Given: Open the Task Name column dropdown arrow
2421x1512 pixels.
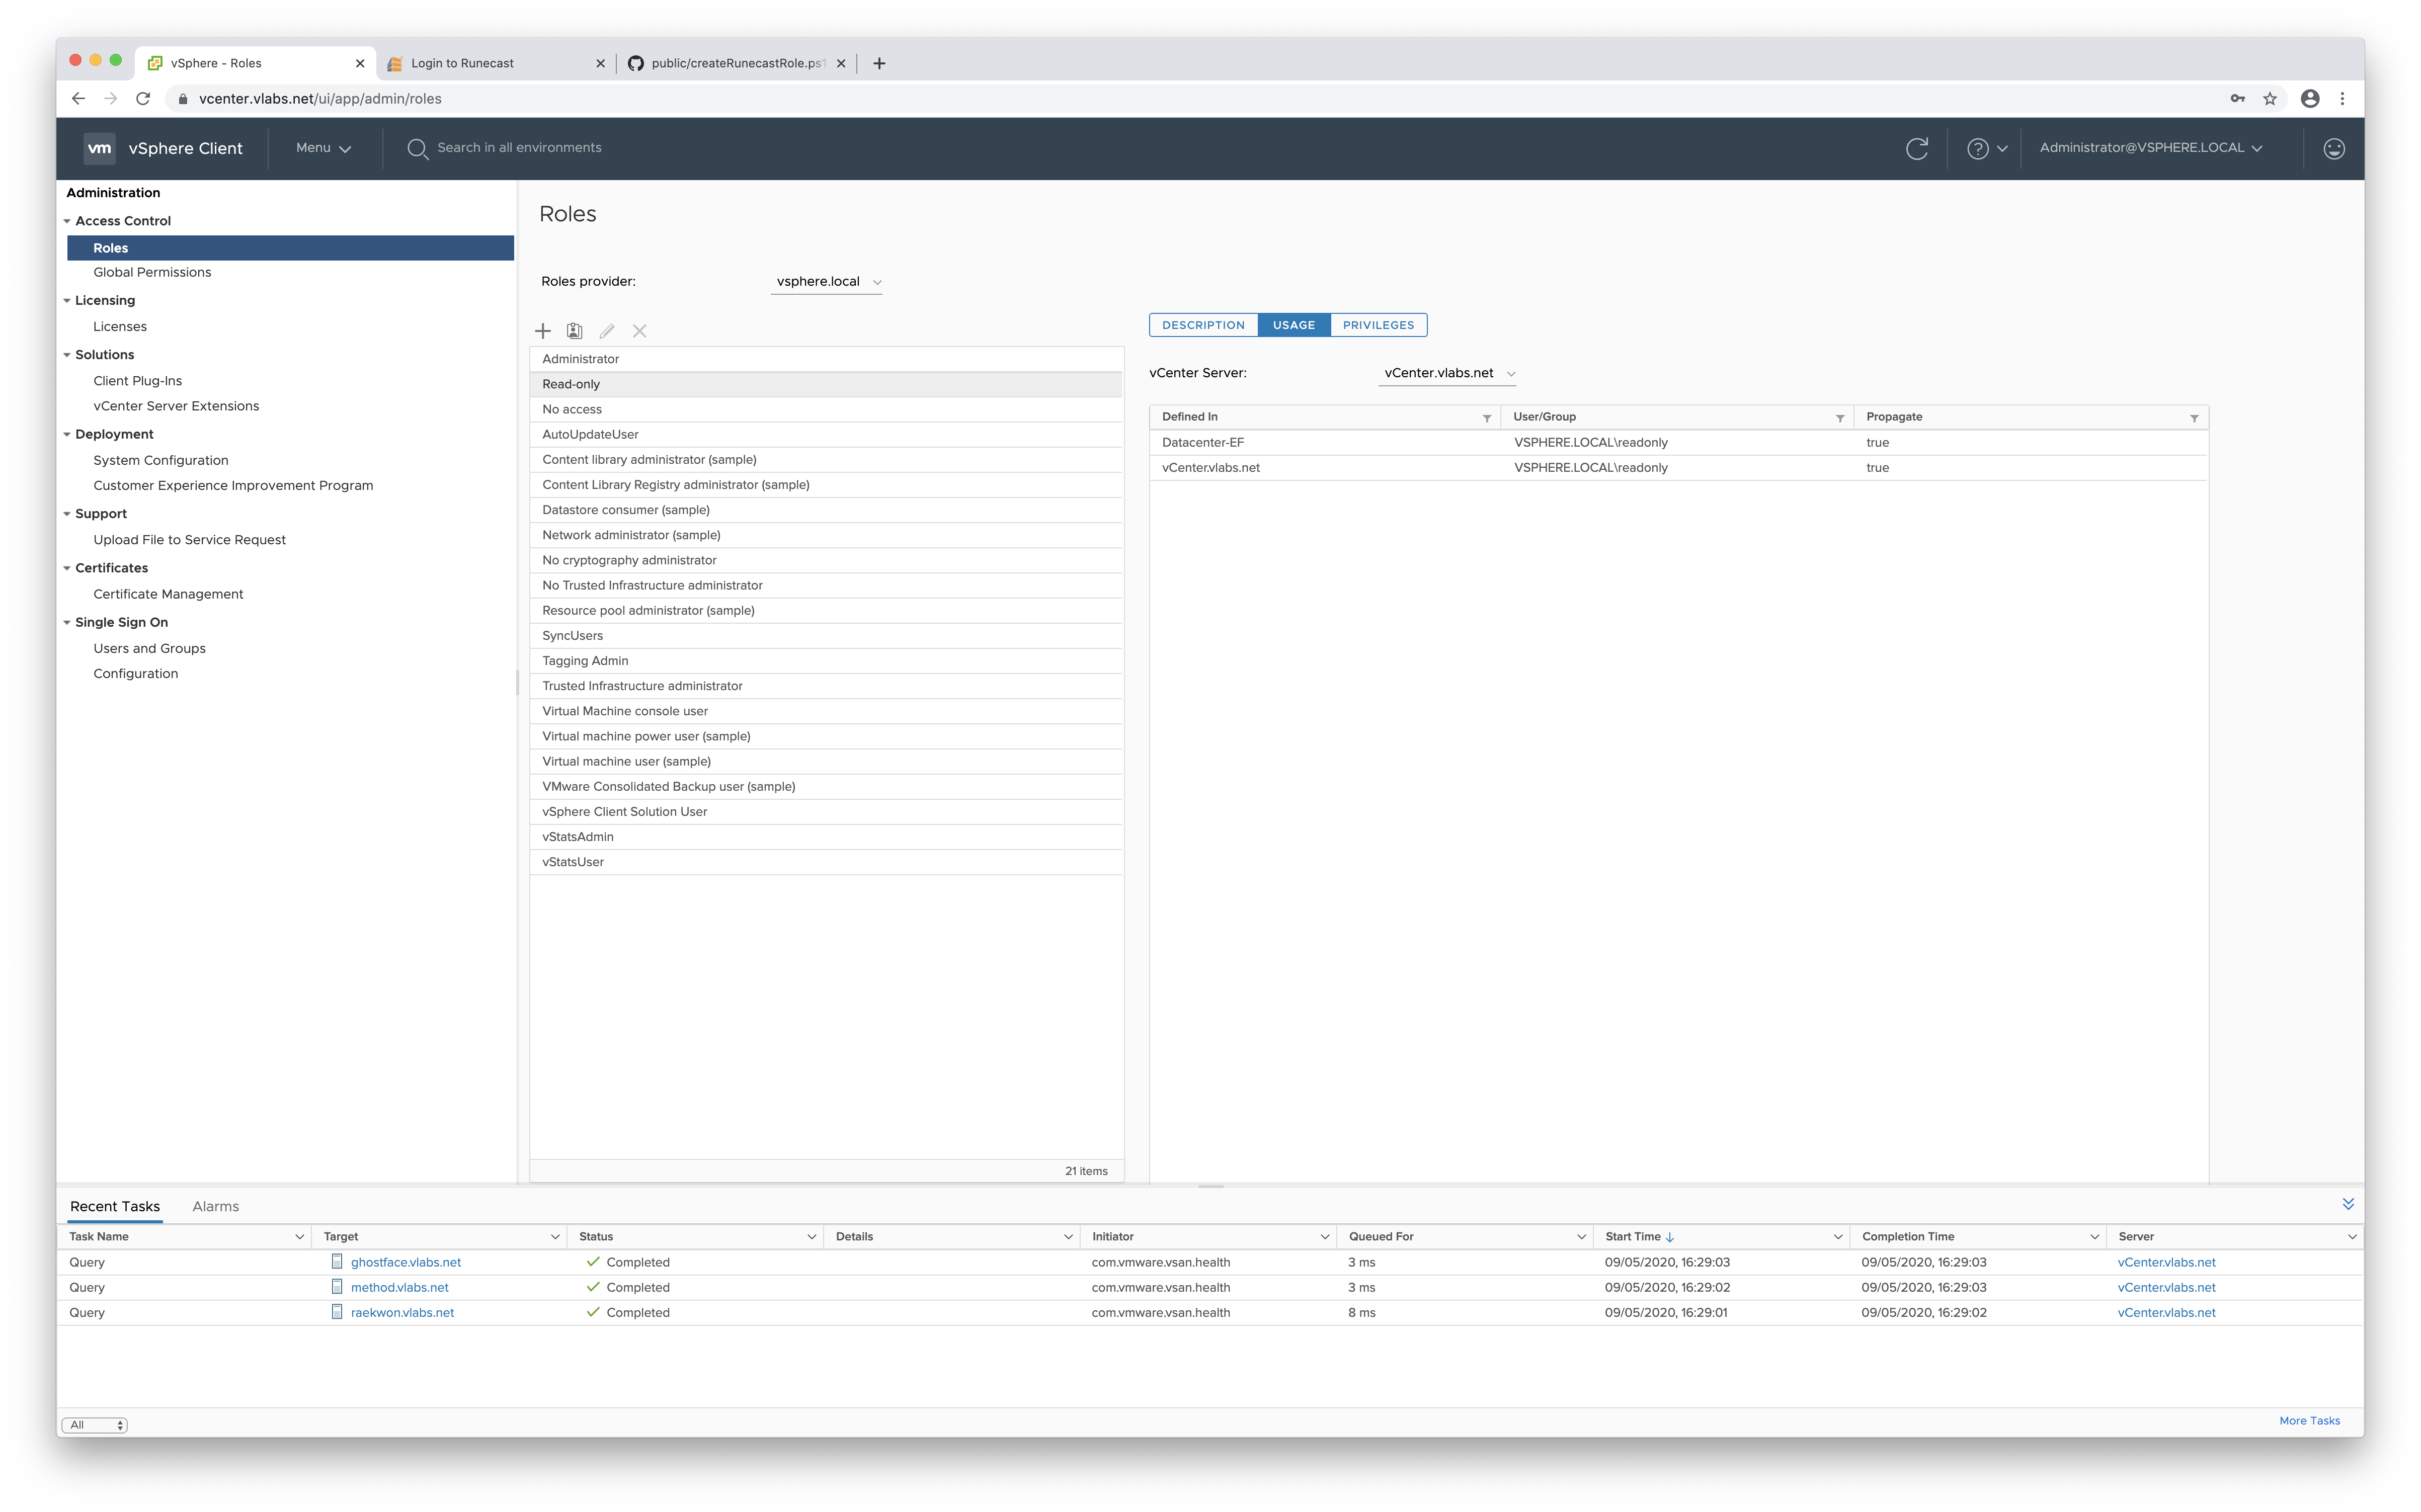Looking at the screenshot, I should point(299,1237).
